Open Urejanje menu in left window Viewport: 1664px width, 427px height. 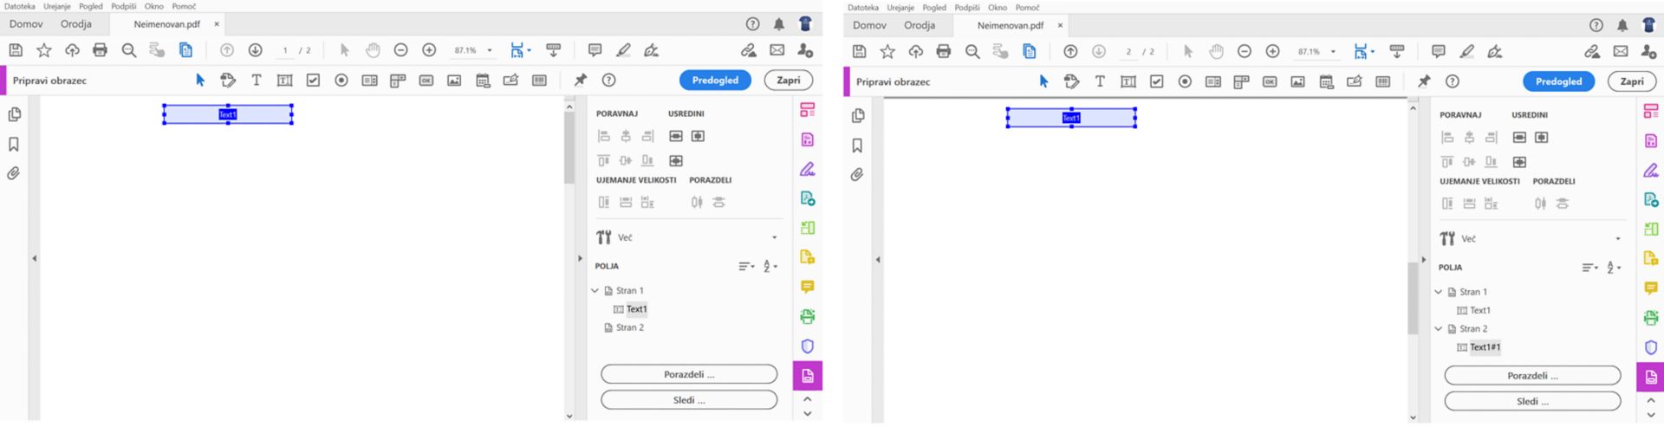pos(57,6)
